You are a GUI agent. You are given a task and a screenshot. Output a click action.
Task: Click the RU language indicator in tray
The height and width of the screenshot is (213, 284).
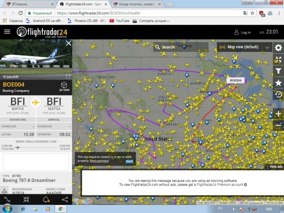click(220, 208)
